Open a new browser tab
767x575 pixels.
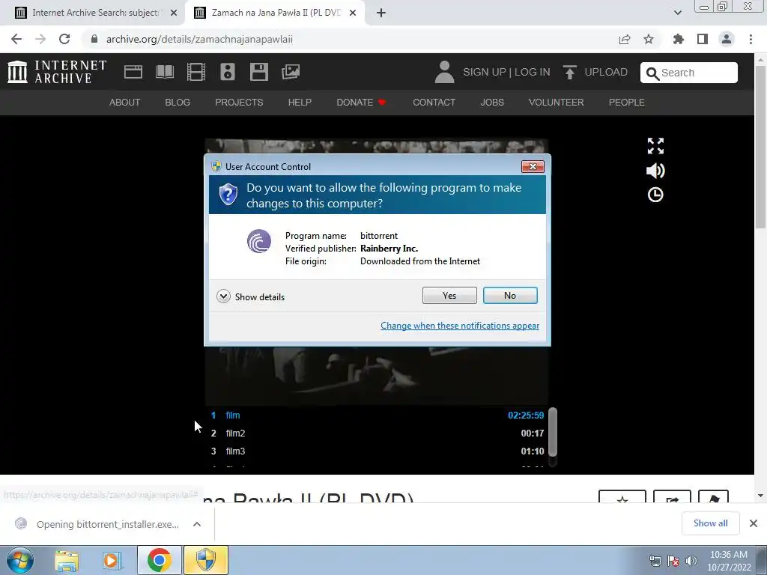(381, 13)
